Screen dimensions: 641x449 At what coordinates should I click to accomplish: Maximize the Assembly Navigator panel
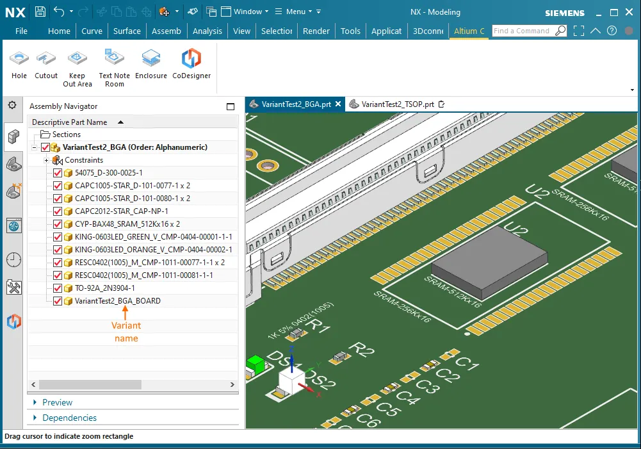tap(231, 107)
